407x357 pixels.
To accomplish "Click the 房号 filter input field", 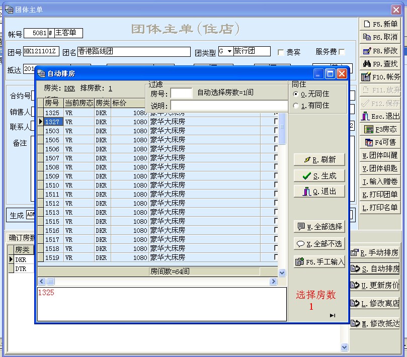I will (182, 93).
